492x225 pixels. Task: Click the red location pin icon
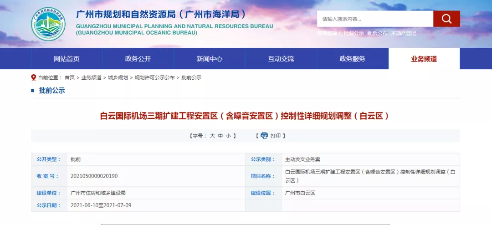point(34,78)
